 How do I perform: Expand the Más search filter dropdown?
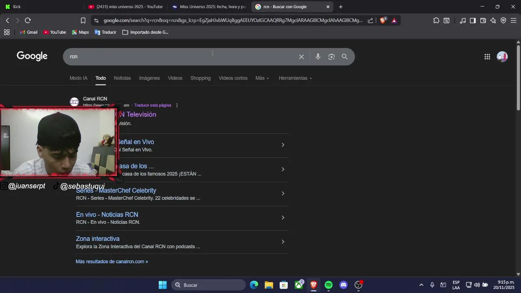click(262, 78)
